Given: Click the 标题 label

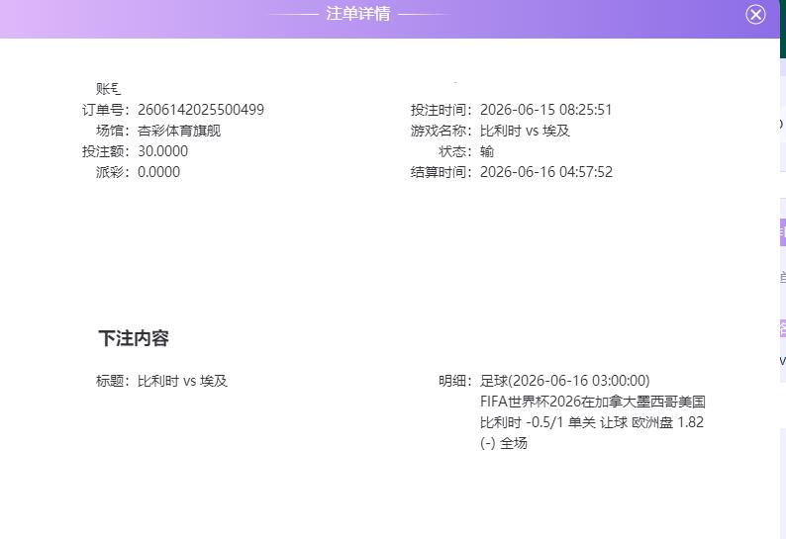Looking at the screenshot, I should pos(113,381).
